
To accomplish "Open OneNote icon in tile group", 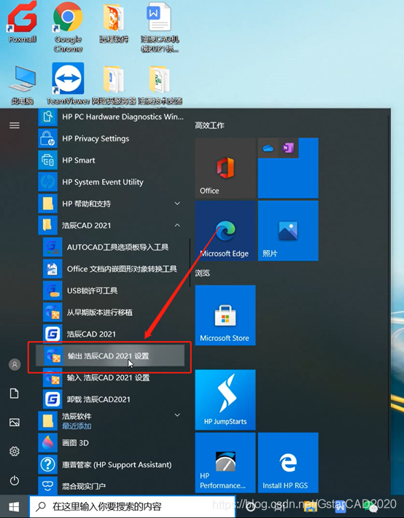I will click(x=288, y=148).
